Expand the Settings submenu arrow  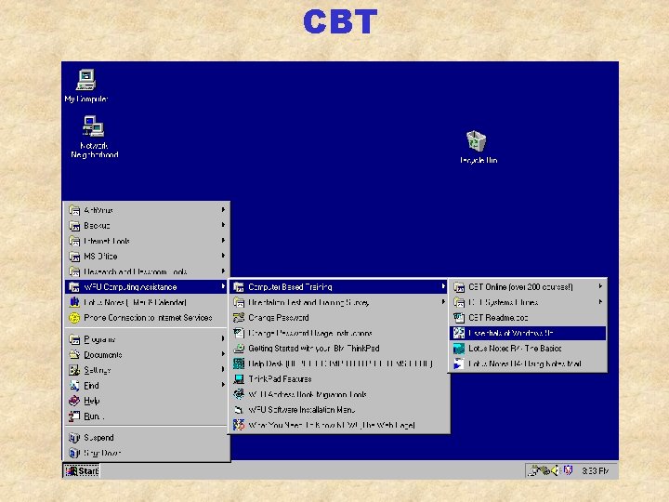[x=223, y=370]
